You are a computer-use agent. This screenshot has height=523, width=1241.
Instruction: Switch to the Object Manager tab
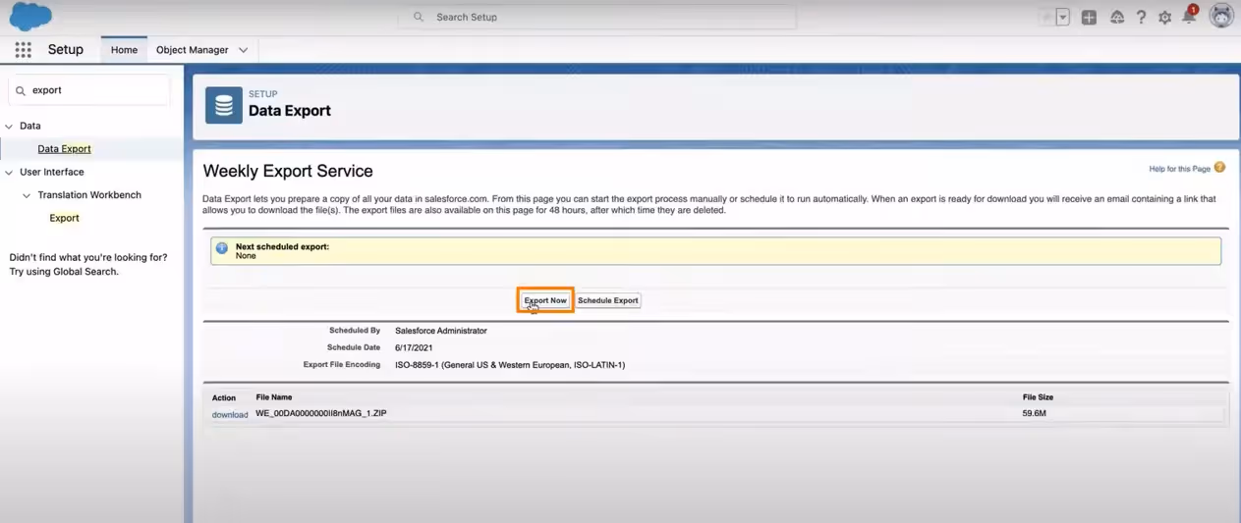coord(193,50)
